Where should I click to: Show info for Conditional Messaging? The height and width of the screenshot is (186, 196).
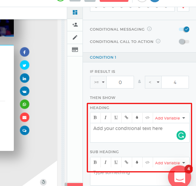tap(149, 29)
